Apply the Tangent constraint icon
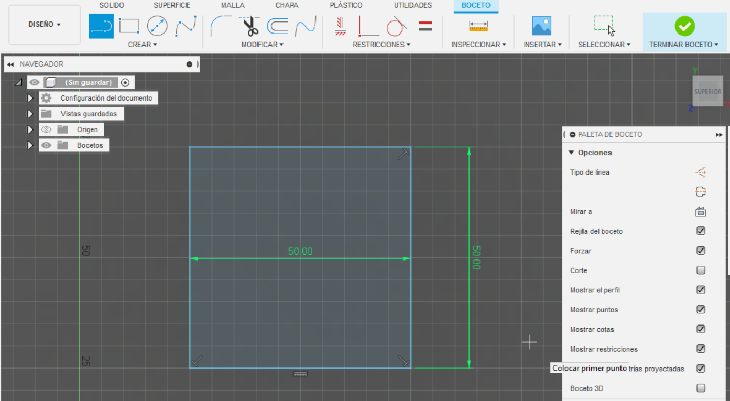 coord(397,26)
